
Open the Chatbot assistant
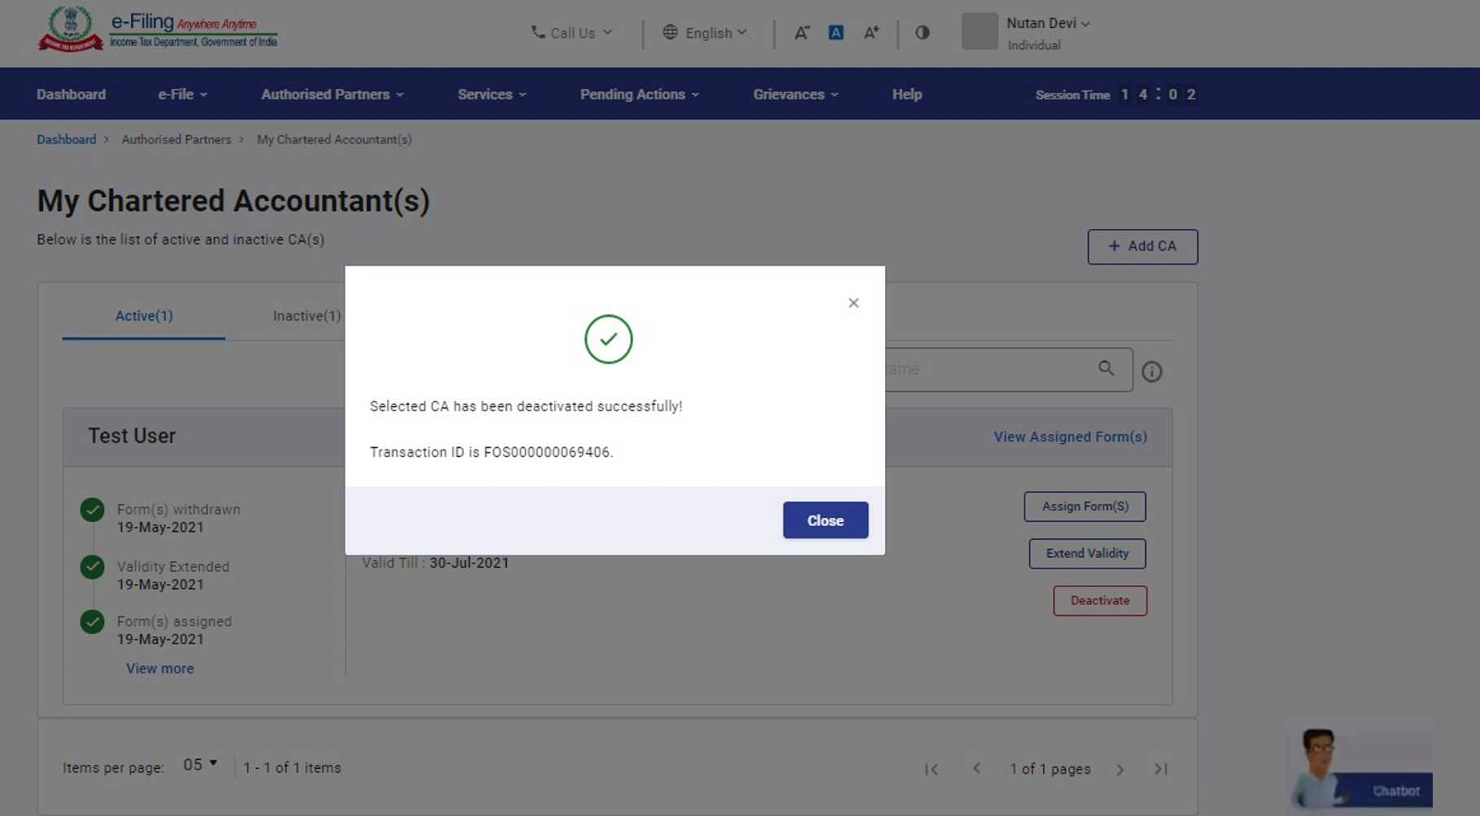[1362, 770]
